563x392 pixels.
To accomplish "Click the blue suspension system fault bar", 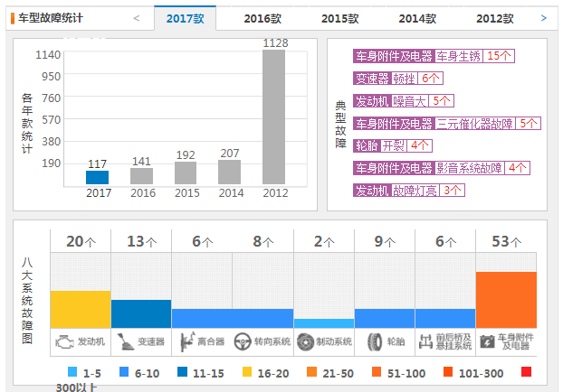I will coord(445,319).
